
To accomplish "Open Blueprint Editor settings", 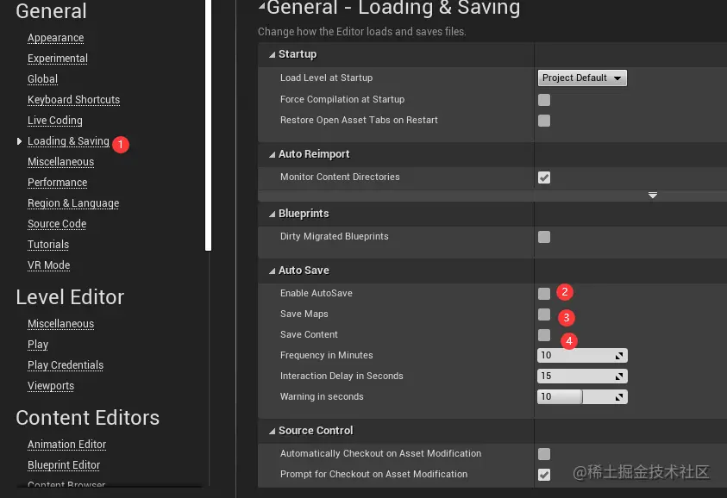I will (x=64, y=464).
